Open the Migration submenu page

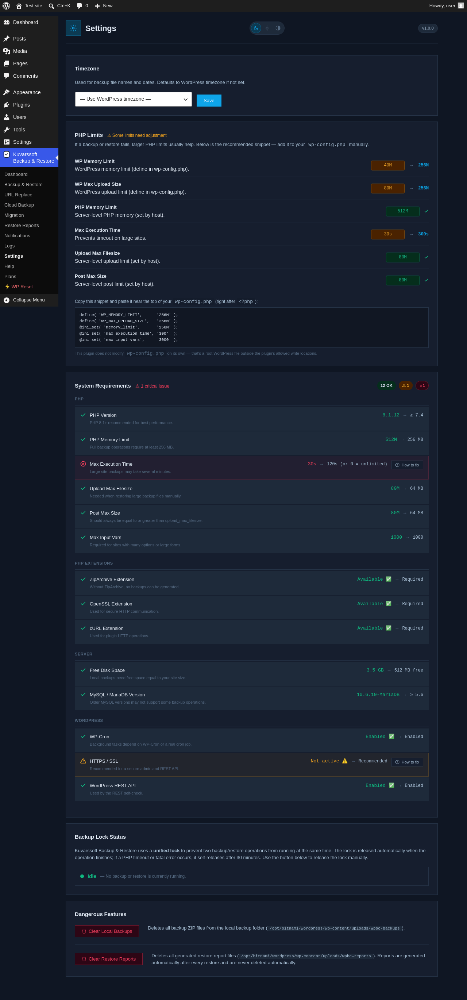tap(14, 215)
